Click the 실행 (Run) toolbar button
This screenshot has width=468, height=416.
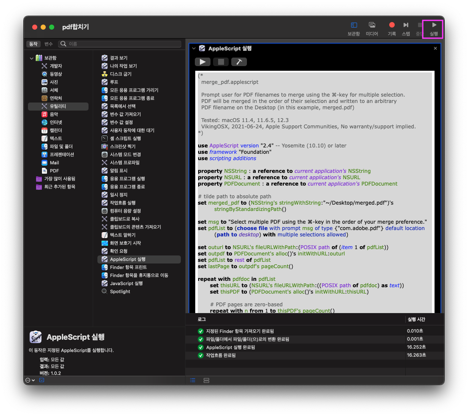click(x=434, y=29)
